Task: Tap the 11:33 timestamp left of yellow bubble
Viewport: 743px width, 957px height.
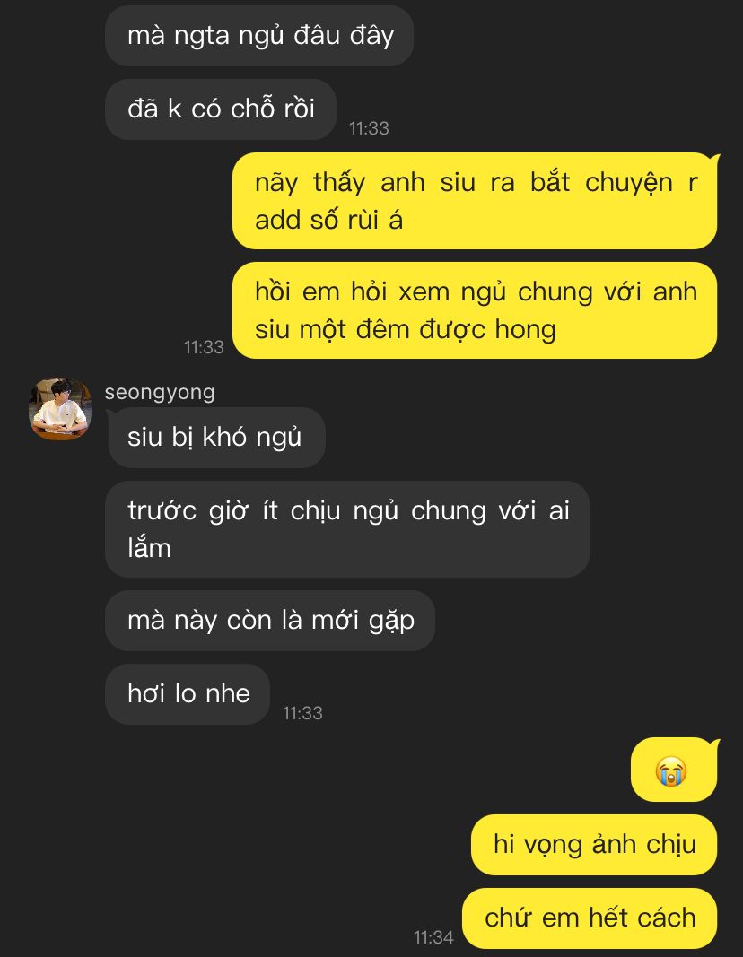Action: (204, 347)
